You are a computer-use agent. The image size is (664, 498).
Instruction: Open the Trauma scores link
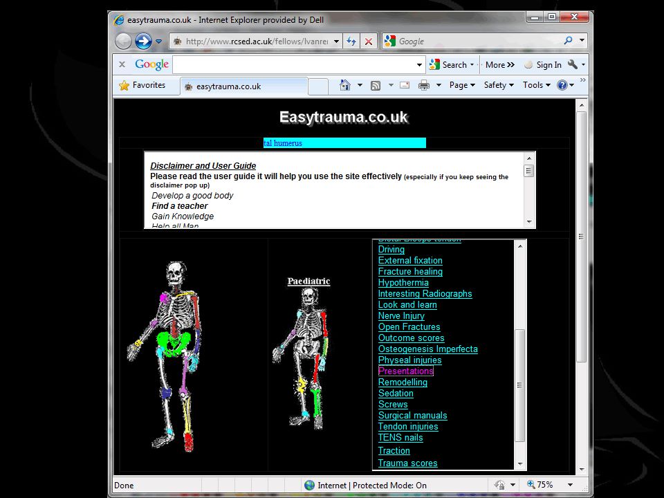click(x=407, y=463)
